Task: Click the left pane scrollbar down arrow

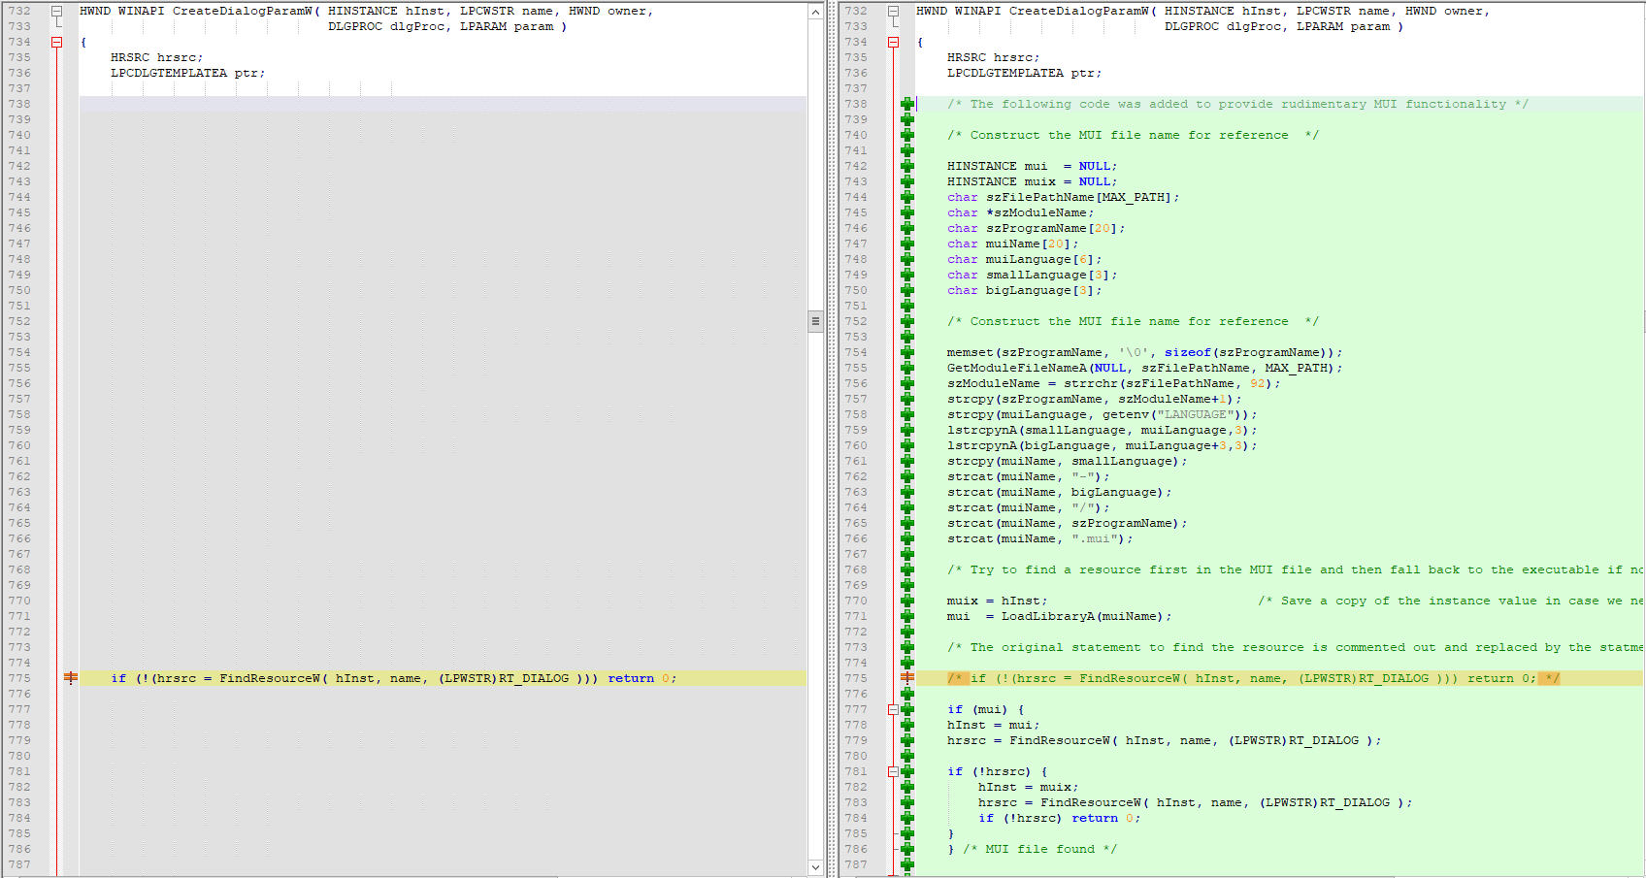Action: coord(815,867)
